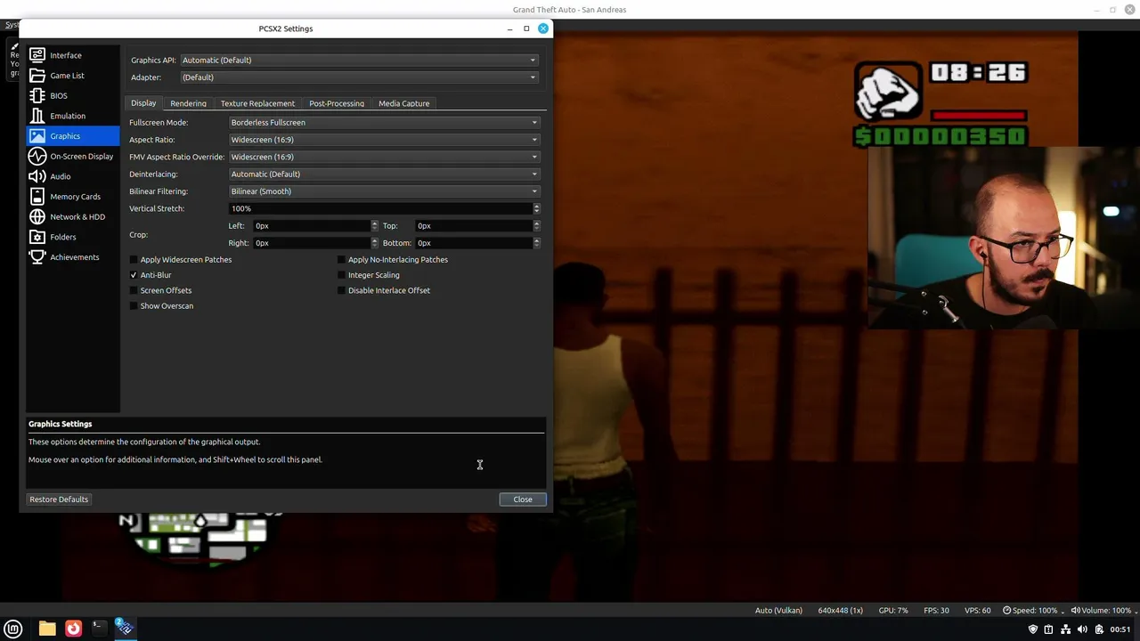Open the Audio settings category

click(73, 176)
